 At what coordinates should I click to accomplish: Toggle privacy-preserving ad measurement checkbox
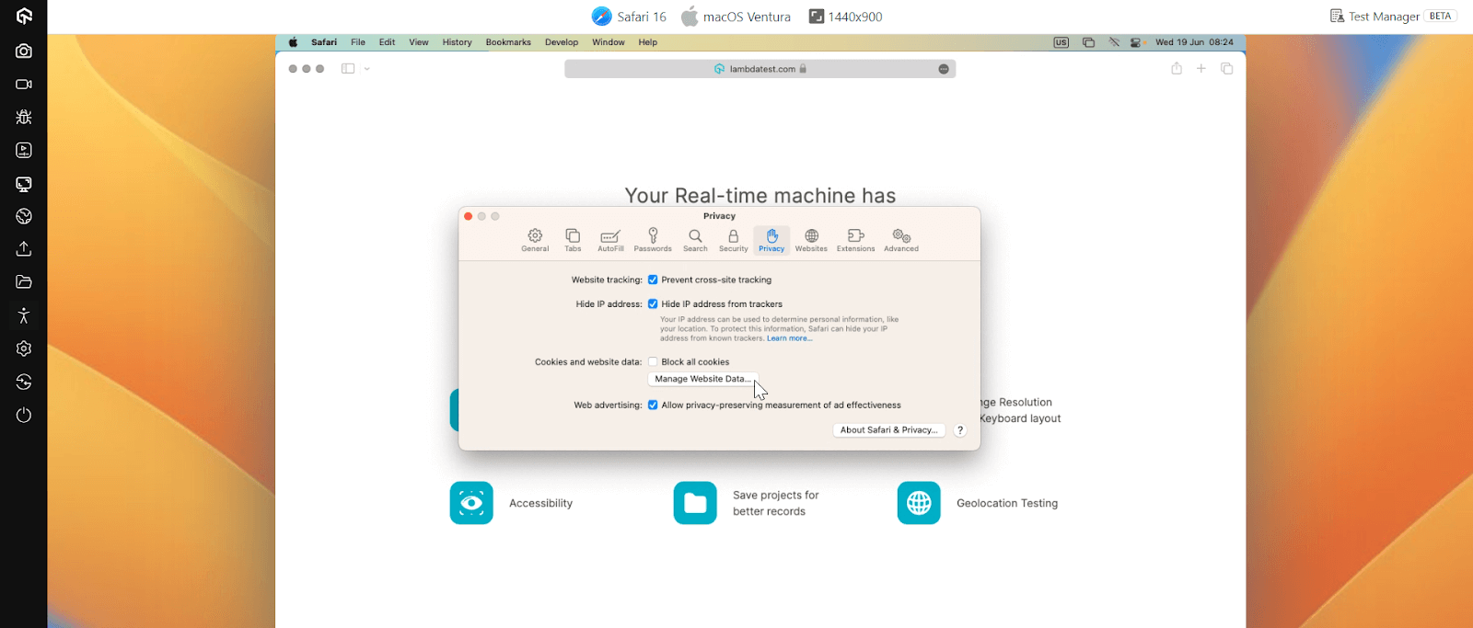click(653, 405)
